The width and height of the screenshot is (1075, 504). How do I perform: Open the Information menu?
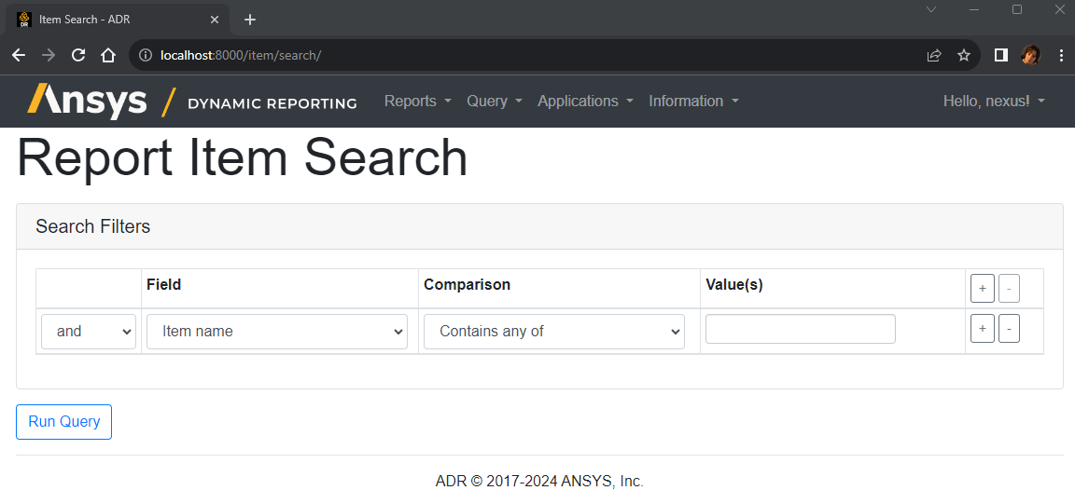point(694,102)
